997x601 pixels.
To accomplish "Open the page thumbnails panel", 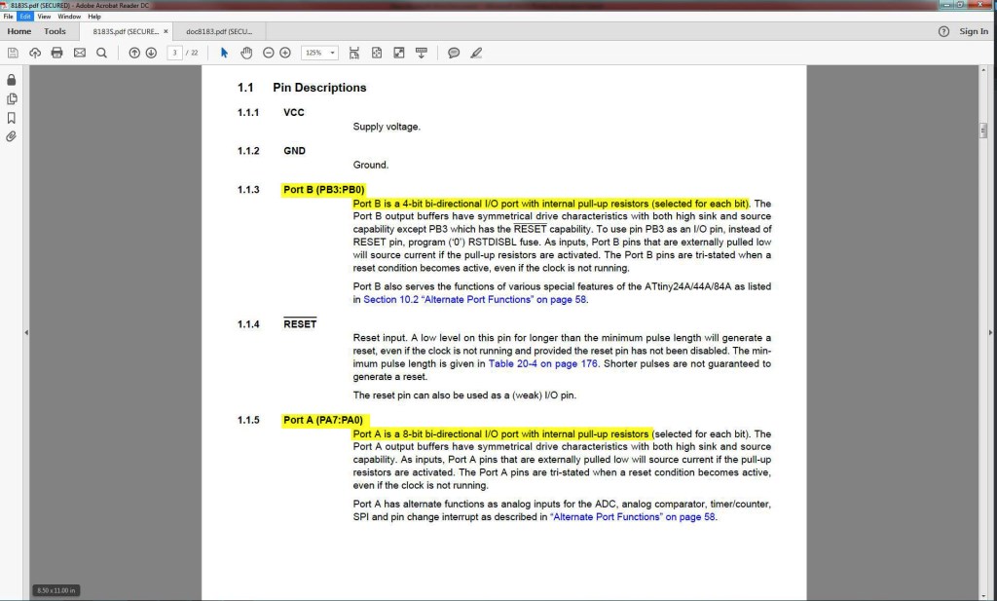I will coord(12,98).
